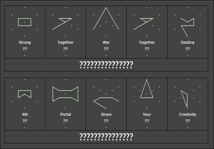
Task: Click the "War" text label
Action: click(106, 42)
